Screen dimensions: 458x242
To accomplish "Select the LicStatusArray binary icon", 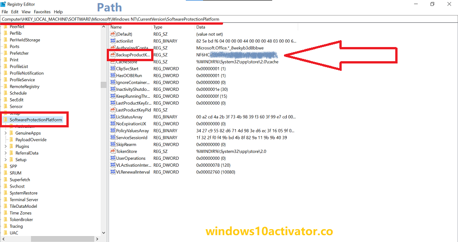I will tap(113, 117).
